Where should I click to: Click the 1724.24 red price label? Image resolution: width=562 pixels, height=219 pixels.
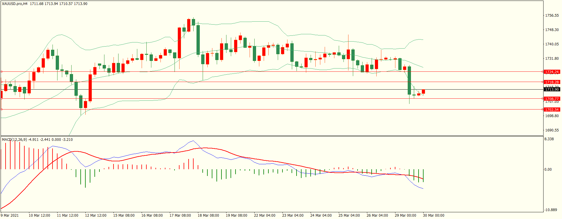pos(552,72)
